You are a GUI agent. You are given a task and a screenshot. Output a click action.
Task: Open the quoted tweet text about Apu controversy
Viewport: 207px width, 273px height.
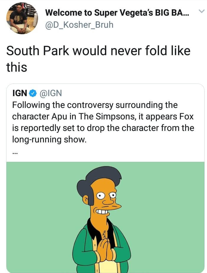coord(103,121)
